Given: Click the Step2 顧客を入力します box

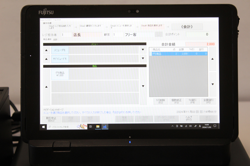Looking at the screenshot, I should tap(91, 27).
